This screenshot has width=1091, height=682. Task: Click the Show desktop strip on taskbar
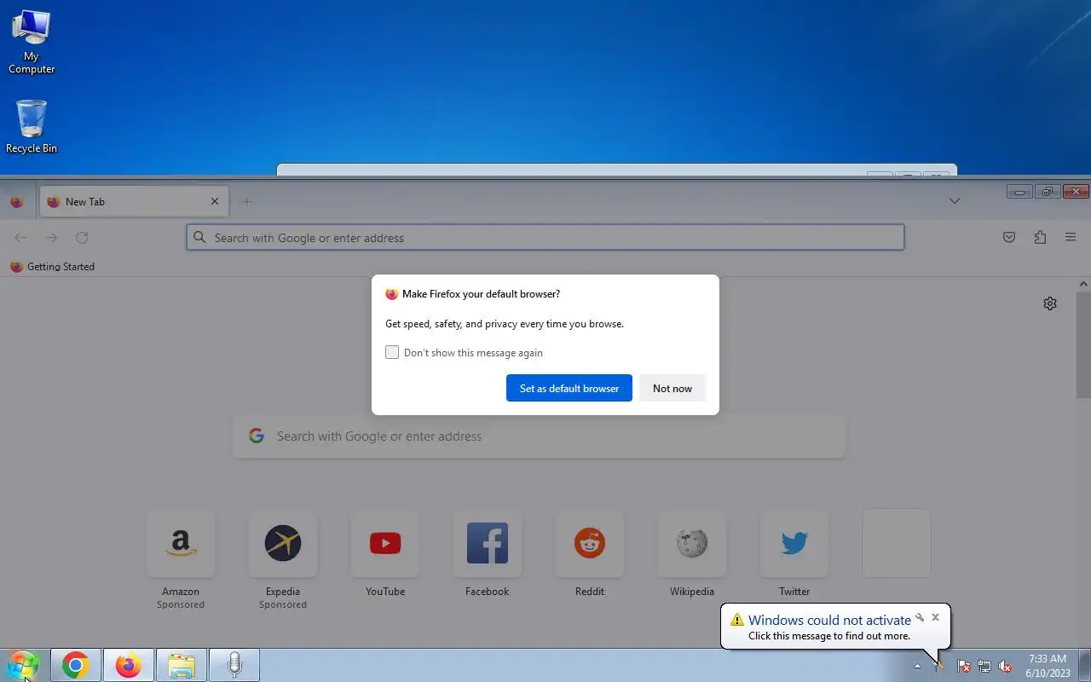1085,665
